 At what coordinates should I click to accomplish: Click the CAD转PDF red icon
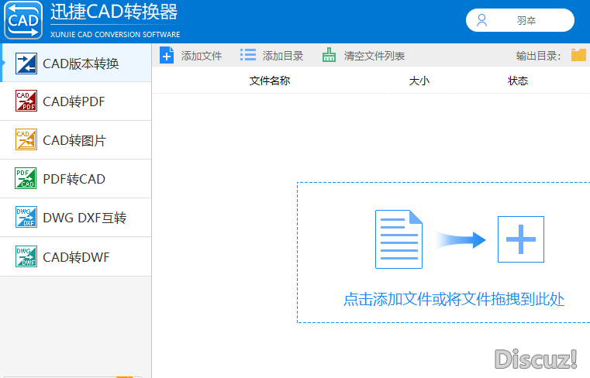(26, 101)
